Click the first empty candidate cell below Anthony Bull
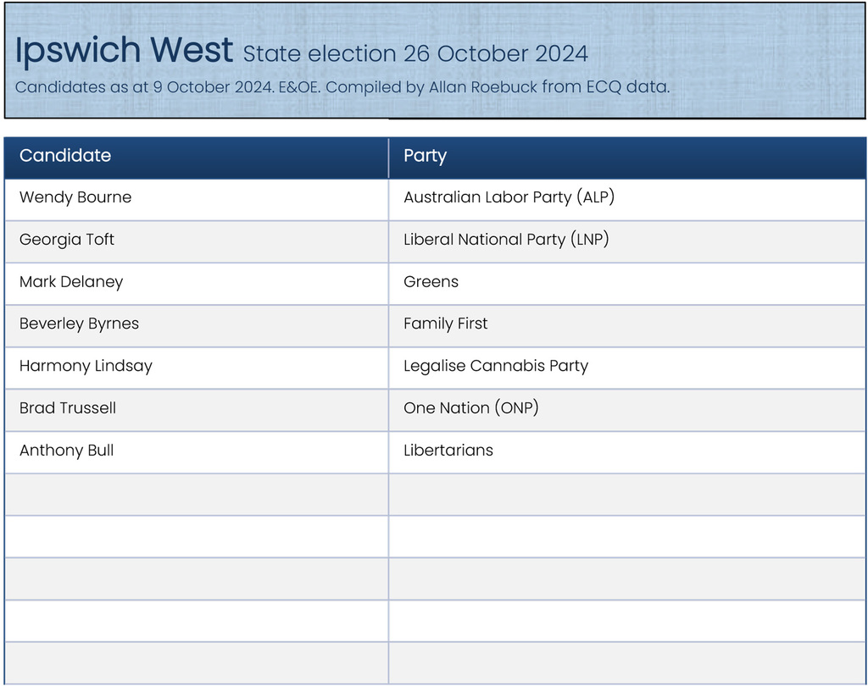Screen dimensions: 868x686 click(196, 494)
